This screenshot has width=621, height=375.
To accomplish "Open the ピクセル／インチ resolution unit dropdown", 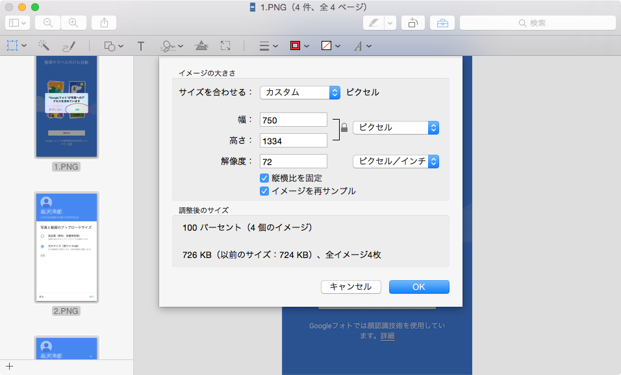I will 396,161.
